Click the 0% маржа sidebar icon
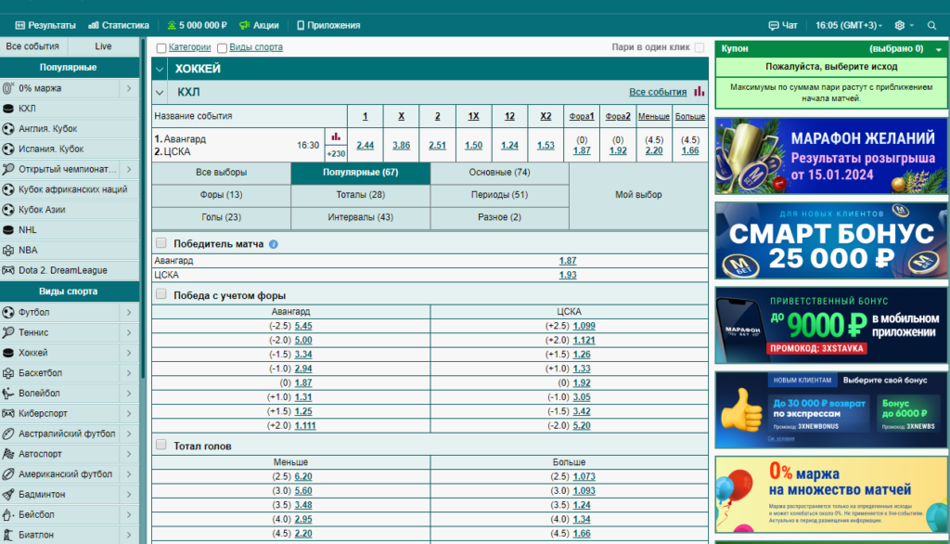The image size is (950, 544). [x=7, y=88]
